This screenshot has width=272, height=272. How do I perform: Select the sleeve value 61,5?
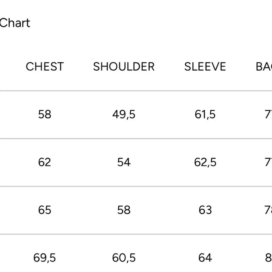pyautogui.click(x=205, y=114)
